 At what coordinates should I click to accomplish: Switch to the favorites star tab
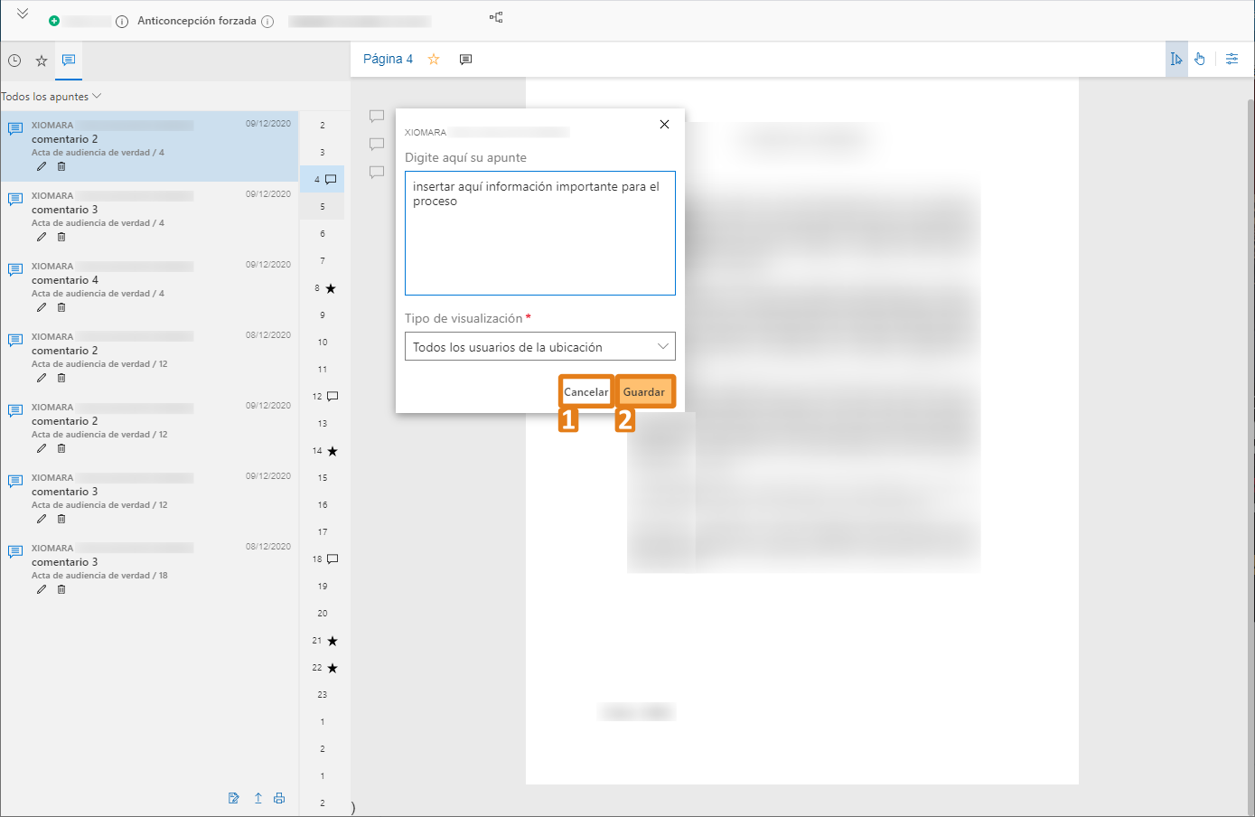42,61
